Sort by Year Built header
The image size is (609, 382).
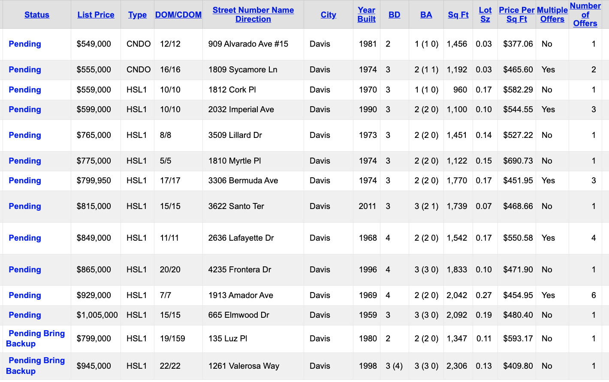pos(367,15)
